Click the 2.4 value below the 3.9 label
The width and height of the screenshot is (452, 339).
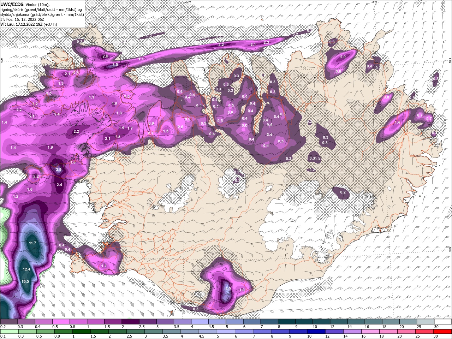[x=59, y=185]
